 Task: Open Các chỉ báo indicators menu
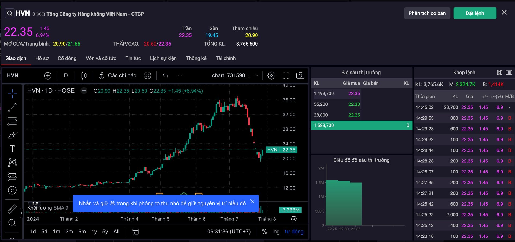point(117,76)
